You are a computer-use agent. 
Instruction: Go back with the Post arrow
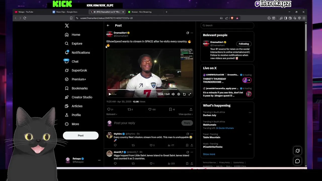pyautogui.click(x=108, y=25)
